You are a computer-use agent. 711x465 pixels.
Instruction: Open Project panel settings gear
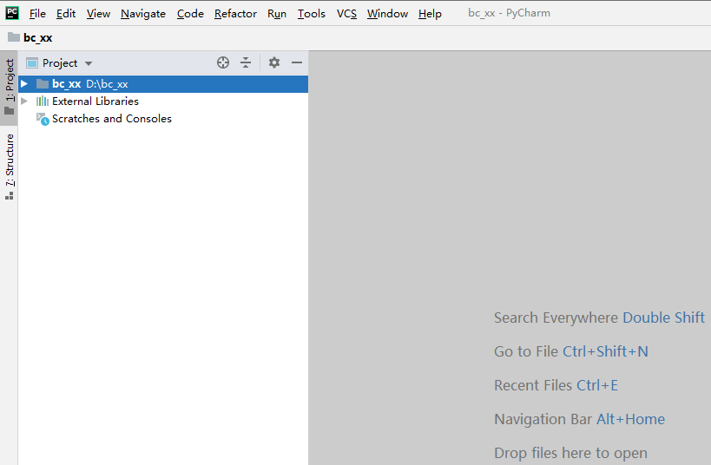(x=274, y=62)
